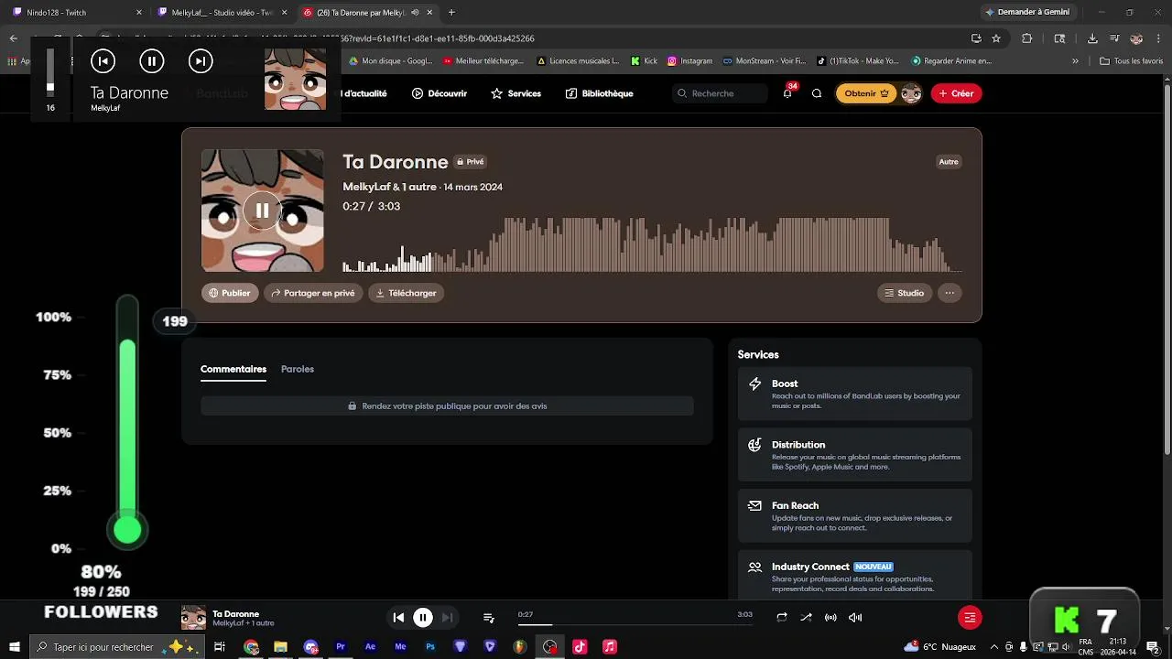Click the bottom player progress bar
This screenshot has width=1172, height=659.
click(635, 625)
